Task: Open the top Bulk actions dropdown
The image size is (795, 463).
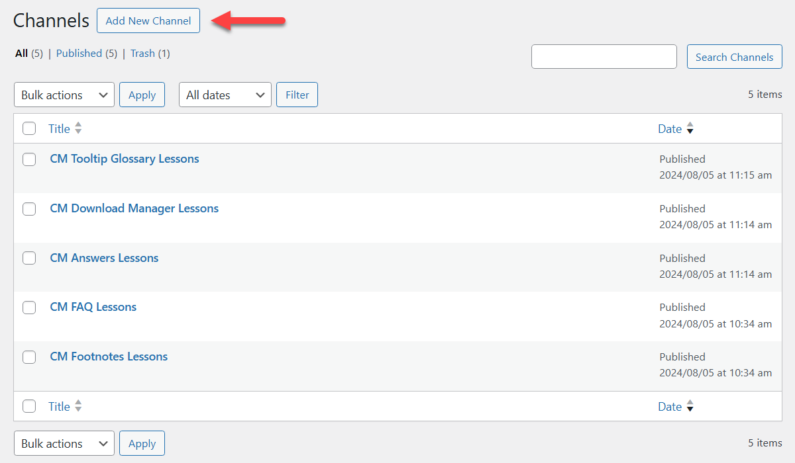Action: click(64, 95)
